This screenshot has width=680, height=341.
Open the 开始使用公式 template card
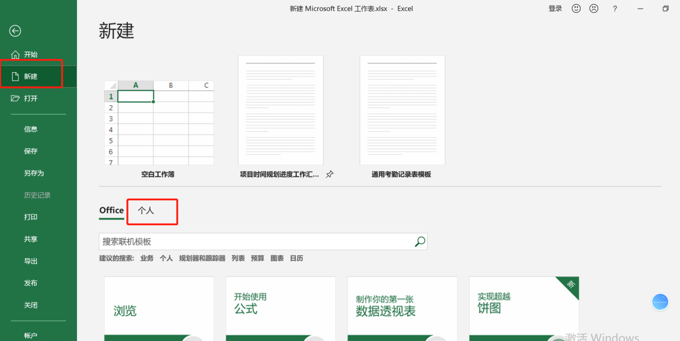click(x=280, y=309)
